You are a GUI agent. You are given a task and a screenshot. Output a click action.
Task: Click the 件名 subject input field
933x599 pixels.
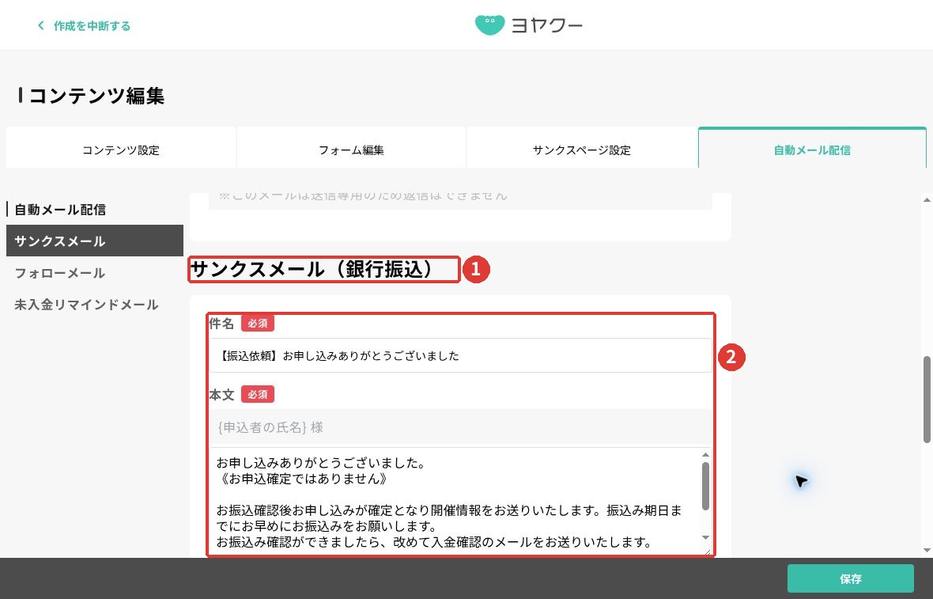pos(460,355)
